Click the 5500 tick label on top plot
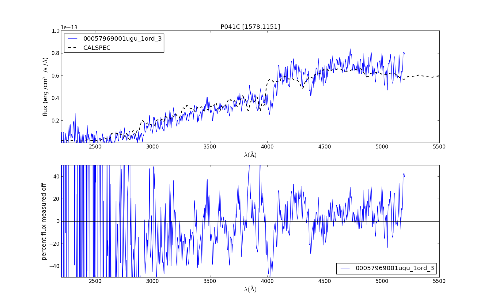The height and width of the screenshot is (308, 488). click(439, 147)
